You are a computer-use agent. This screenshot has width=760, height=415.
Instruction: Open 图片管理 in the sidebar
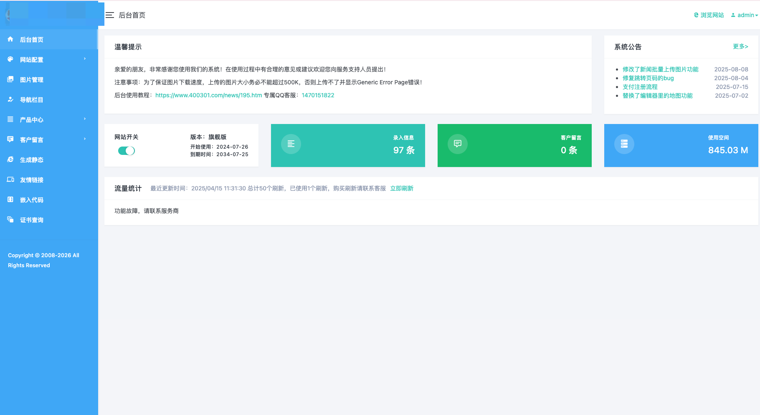pos(49,80)
